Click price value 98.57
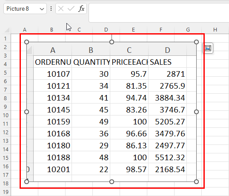This screenshot has height=196, width=229. point(136,170)
